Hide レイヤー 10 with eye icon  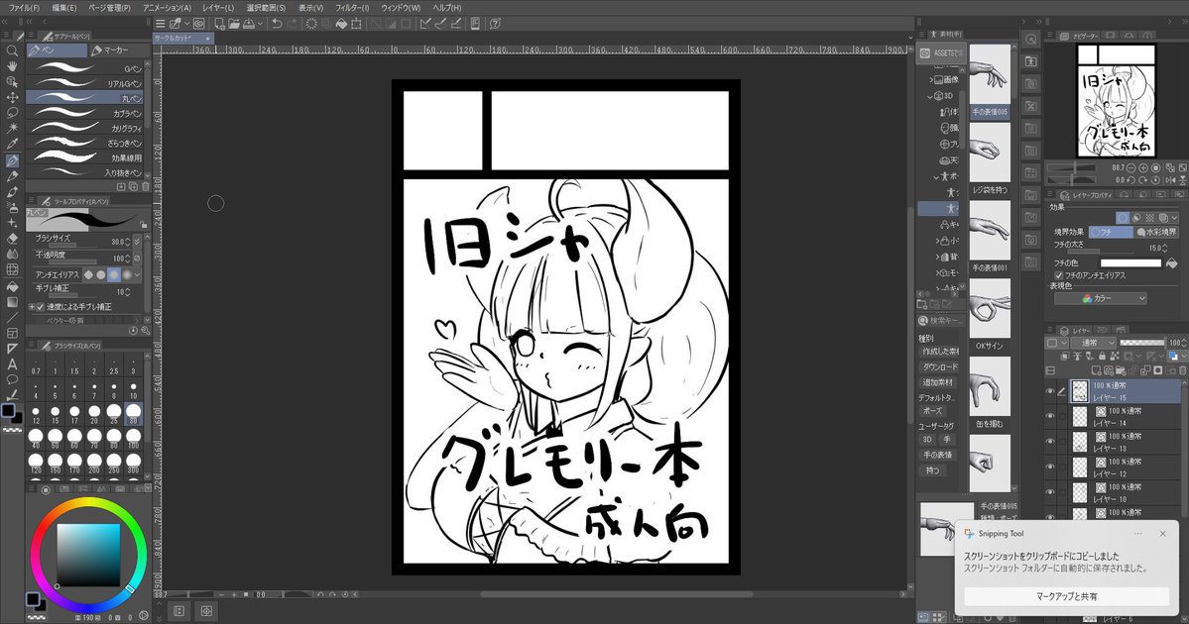point(1050,492)
